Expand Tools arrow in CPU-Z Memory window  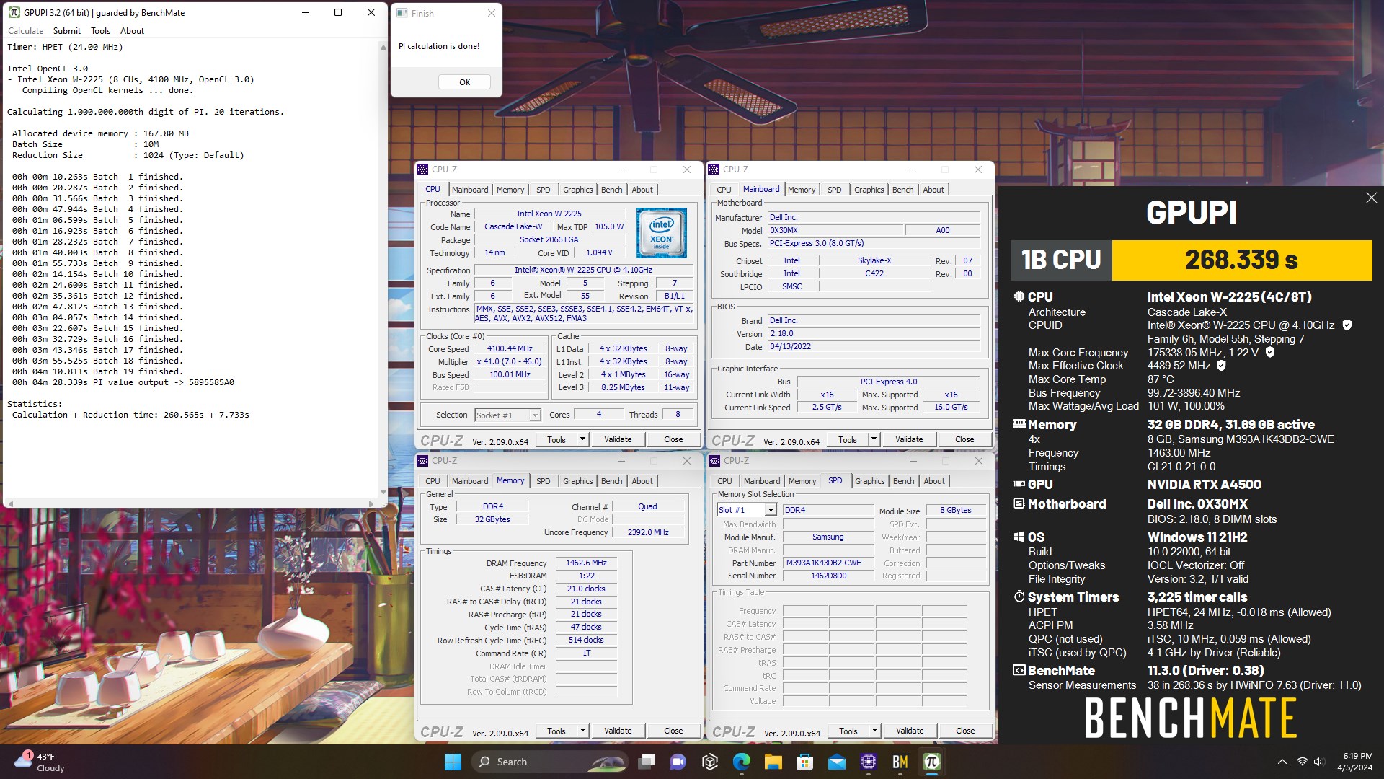click(582, 731)
